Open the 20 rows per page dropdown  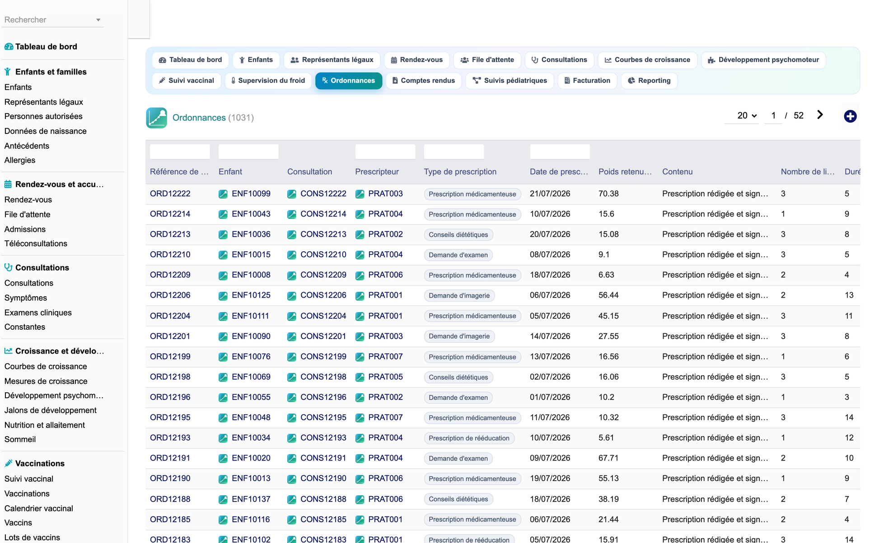[x=742, y=115]
